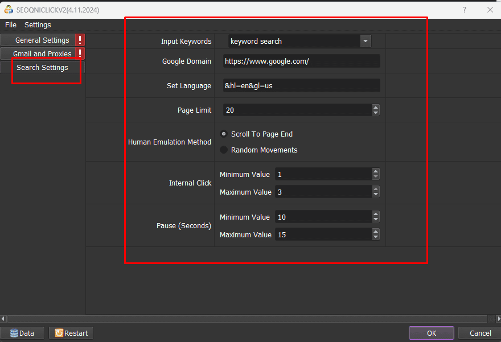The width and height of the screenshot is (501, 342).
Task: Increase Pause Maximum Value seconds
Action: point(376,232)
